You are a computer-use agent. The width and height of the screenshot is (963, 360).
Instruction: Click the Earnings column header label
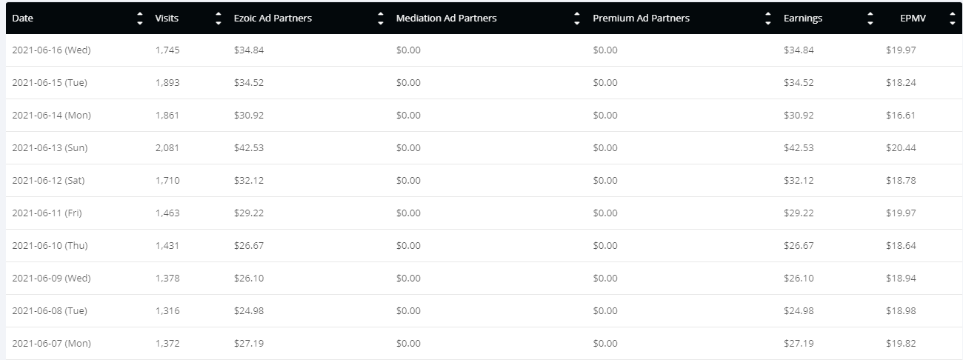[803, 19]
